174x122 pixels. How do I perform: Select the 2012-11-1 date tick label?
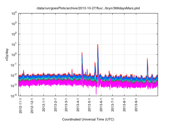tap(21, 106)
